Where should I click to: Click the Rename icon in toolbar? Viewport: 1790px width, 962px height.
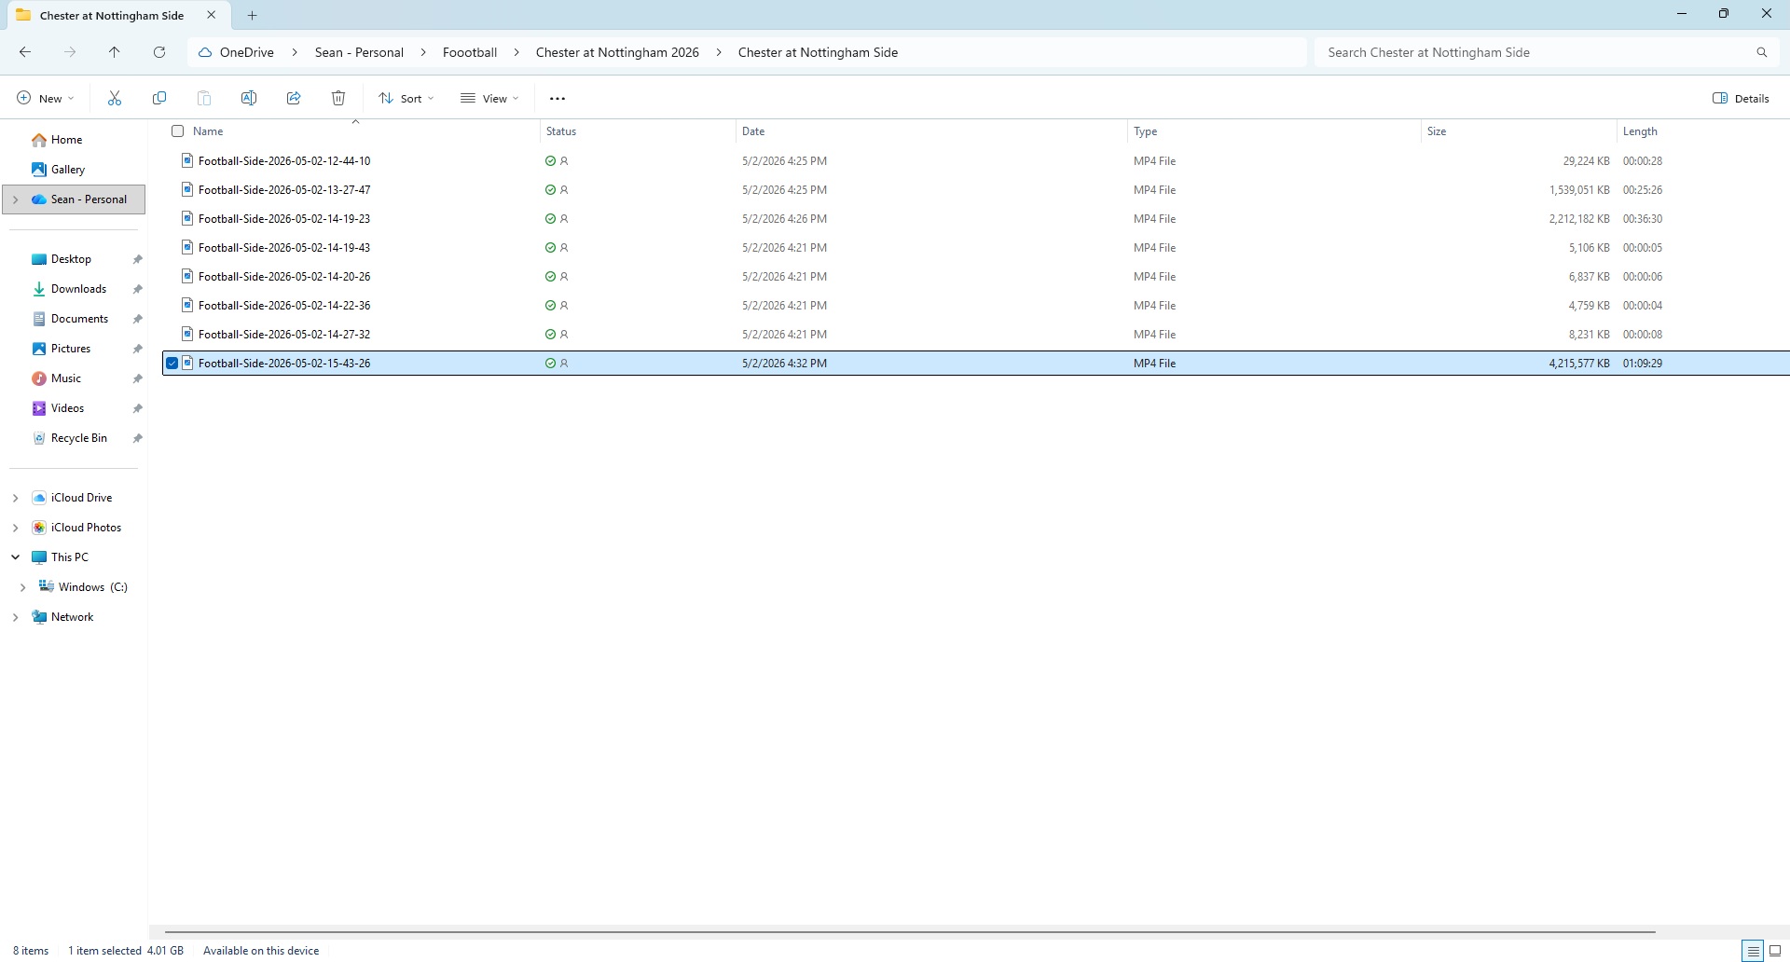249,98
